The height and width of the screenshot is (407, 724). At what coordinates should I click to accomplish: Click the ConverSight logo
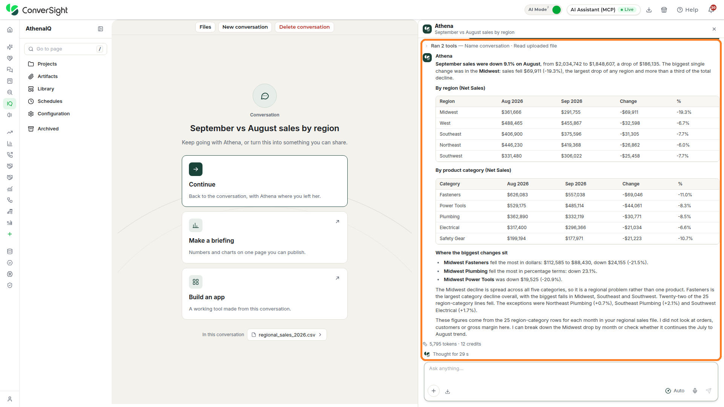pos(37,10)
